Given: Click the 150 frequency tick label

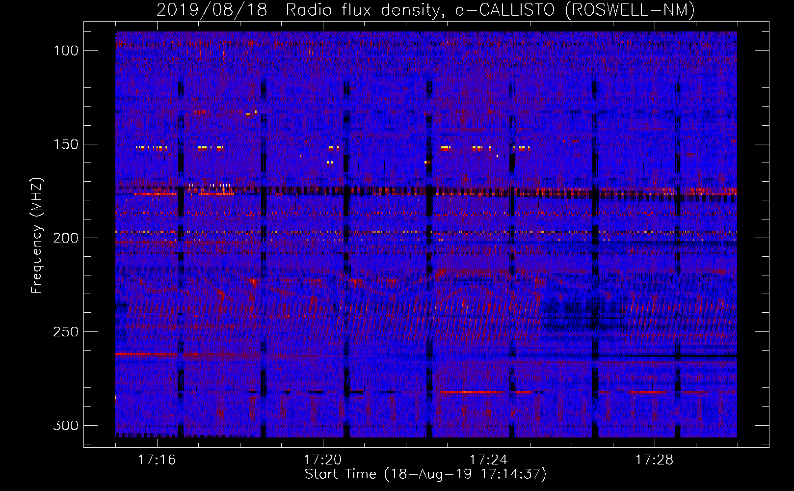Looking at the screenshot, I should (x=66, y=144).
